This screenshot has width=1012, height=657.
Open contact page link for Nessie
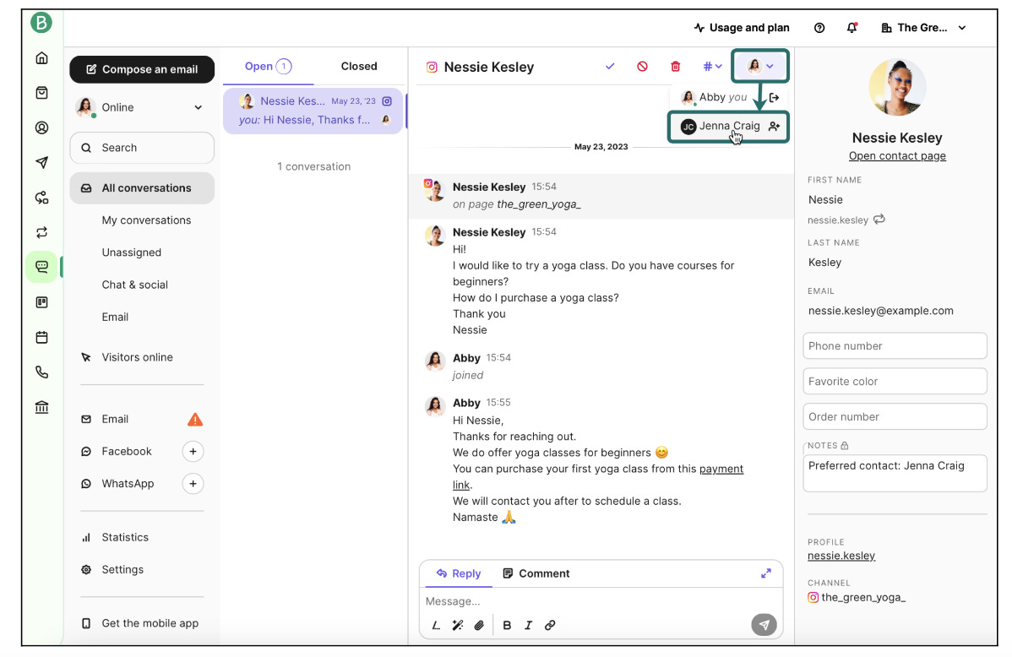pos(897,156)
